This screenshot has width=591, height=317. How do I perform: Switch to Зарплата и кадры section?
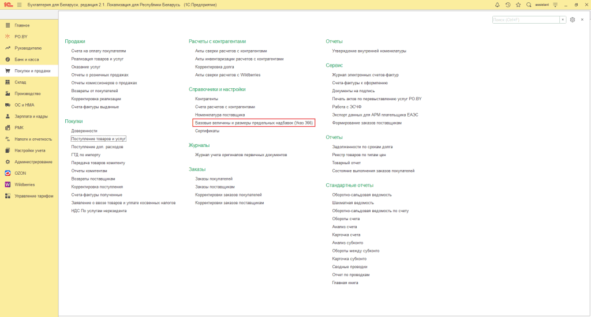pos(31,116)
